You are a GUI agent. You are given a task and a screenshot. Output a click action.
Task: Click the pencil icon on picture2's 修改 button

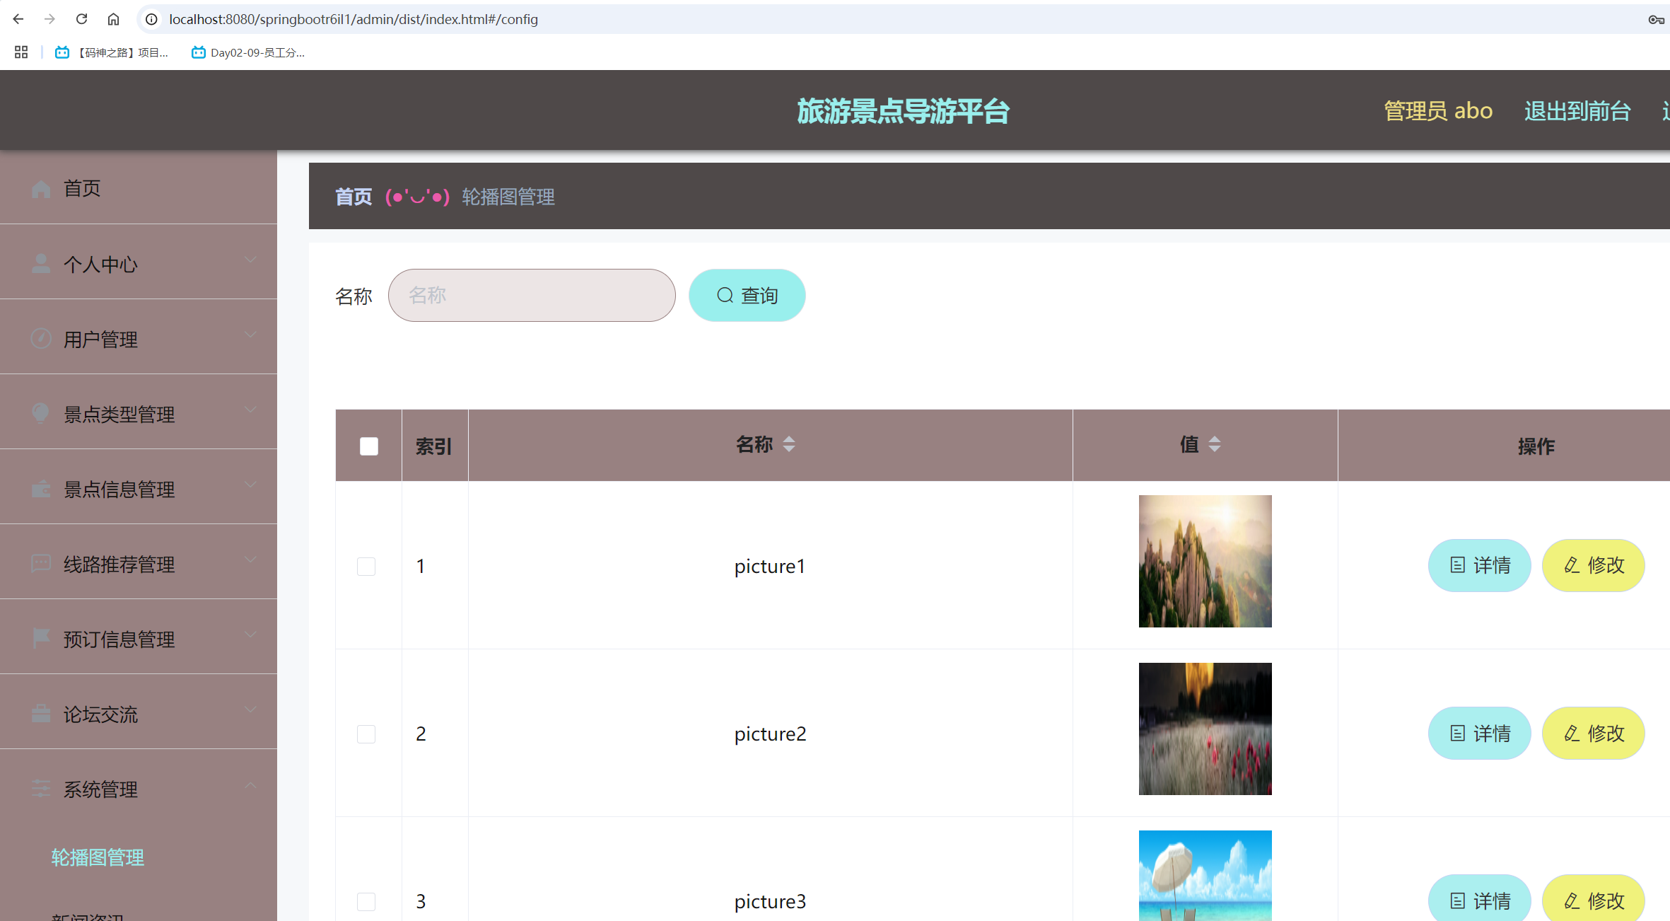coord(1572,733)
